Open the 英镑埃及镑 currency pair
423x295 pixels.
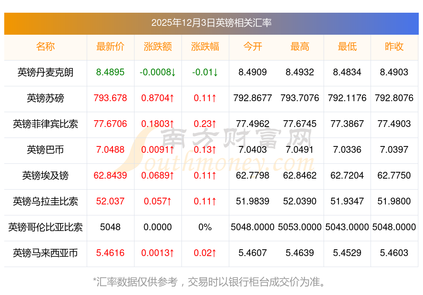pyautogui.click(x=45, y=176)
